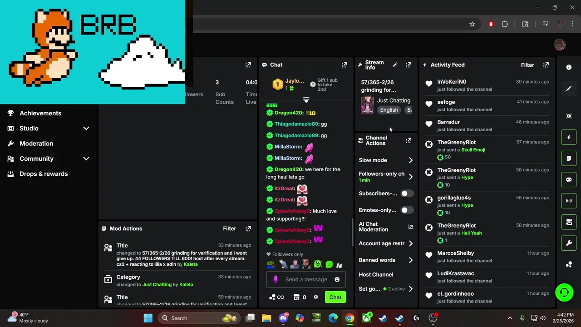Open AI Chat Moderation external link
The image size is (581, 327).
coord(411,227)
